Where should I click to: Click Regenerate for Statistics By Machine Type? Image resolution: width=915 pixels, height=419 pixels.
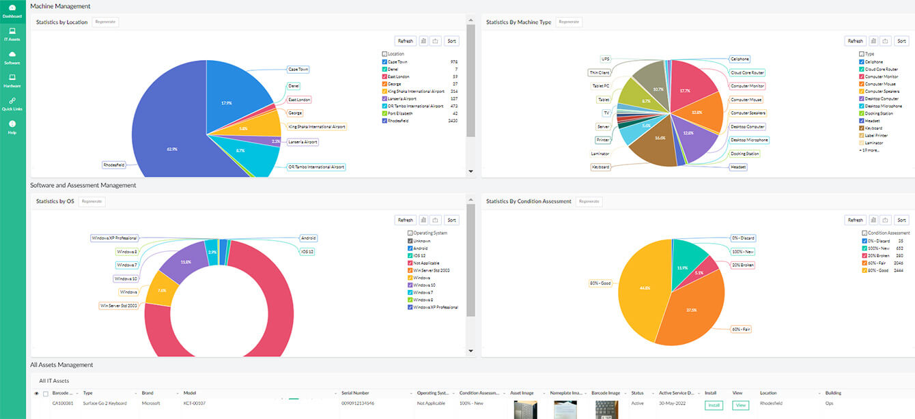pos(569,22)
